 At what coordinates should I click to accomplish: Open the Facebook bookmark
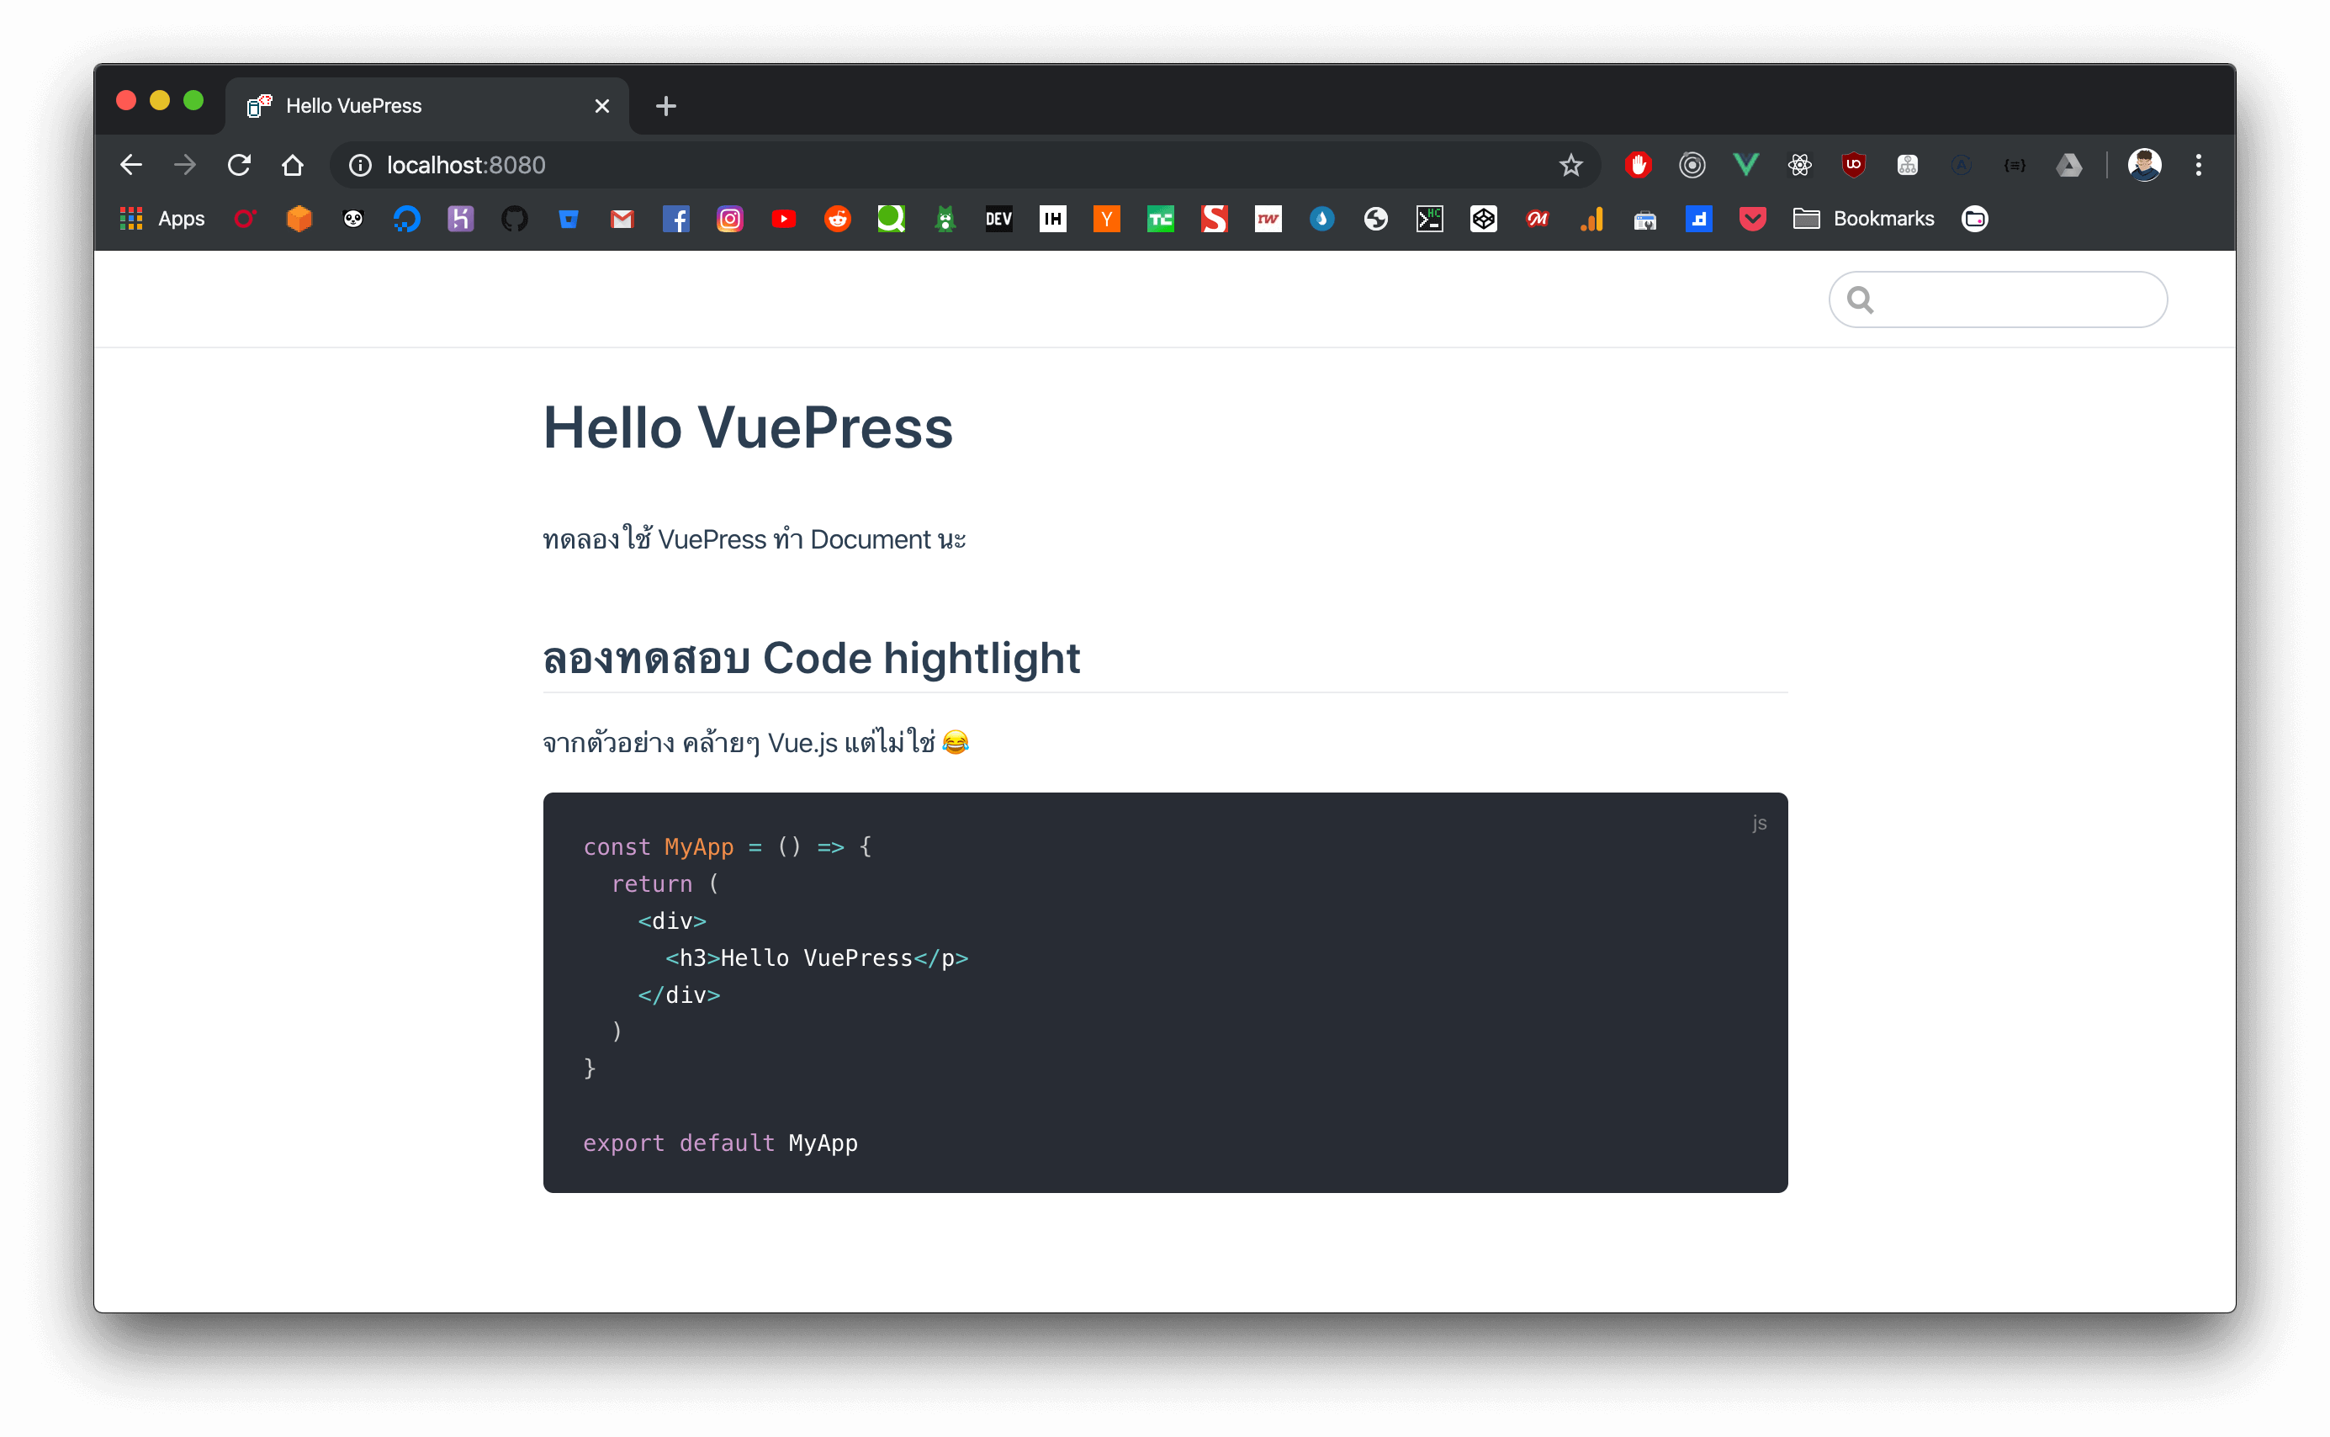[675, 219]
